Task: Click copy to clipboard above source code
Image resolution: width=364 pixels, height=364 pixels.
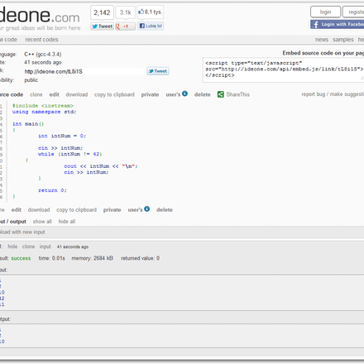Action: pyautogui.click(x=114, y=94)
